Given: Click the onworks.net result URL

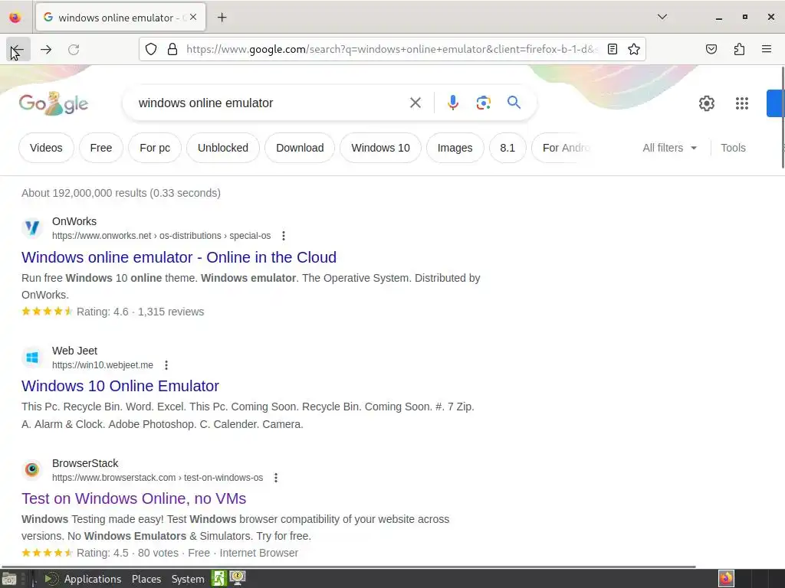Looking at the screenshot, I should tap(161, 236).
